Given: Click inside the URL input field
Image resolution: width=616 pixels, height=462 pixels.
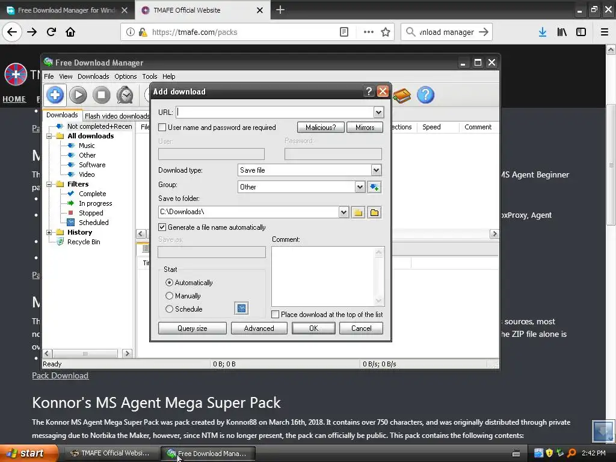Looking at the screenshot, I should click(275, 112).
